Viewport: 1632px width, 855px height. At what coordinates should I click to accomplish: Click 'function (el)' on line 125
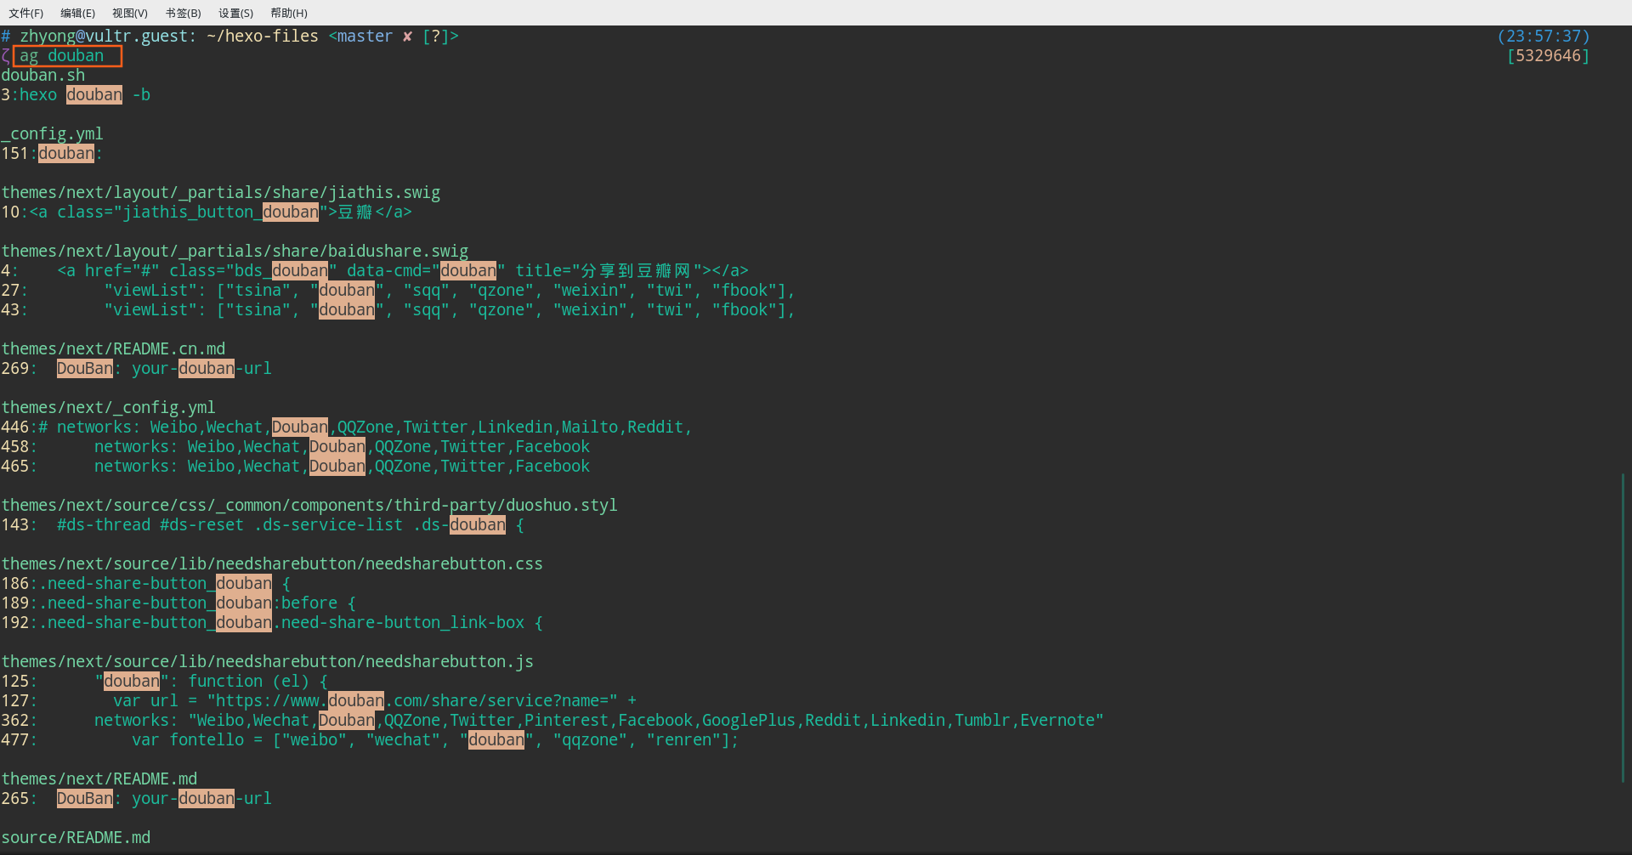pyautogui.click(x=248, y=682)
